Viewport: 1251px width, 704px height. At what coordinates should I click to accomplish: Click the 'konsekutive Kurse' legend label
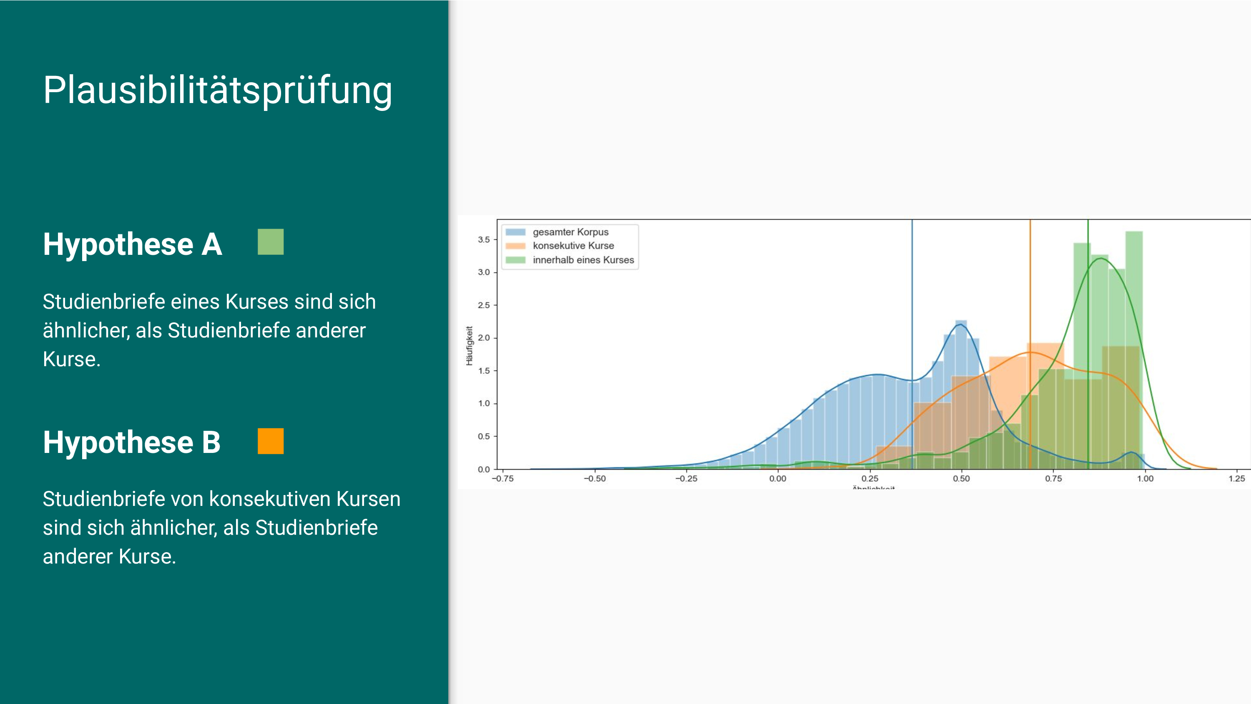573,246
